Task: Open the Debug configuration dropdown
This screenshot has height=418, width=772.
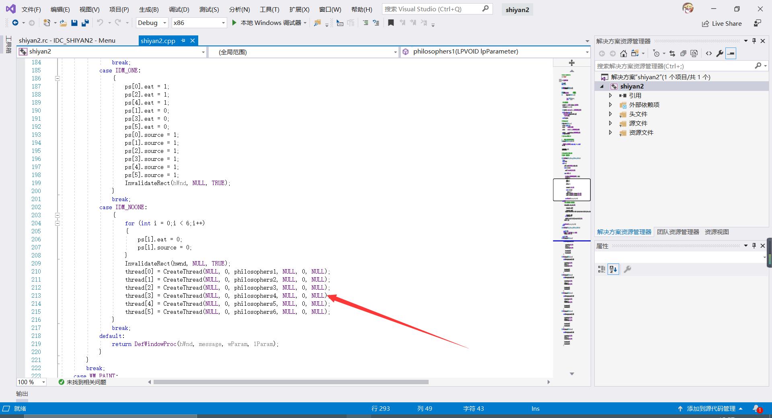Action: click(164, 23)
